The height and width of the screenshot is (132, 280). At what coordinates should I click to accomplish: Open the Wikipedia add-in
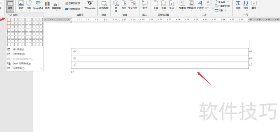tap(90, 5)
